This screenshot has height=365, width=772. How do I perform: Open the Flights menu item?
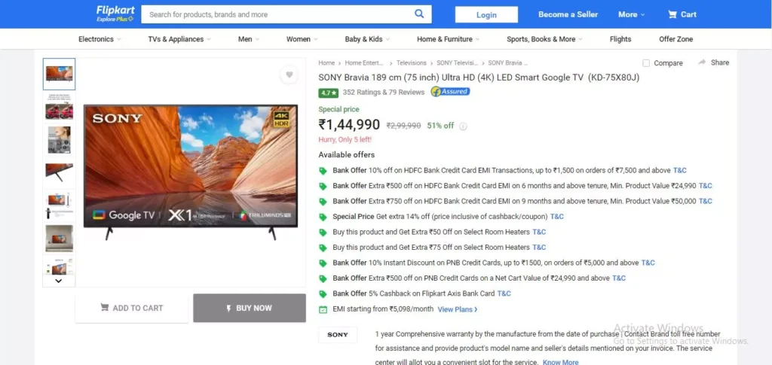(620, 39)
